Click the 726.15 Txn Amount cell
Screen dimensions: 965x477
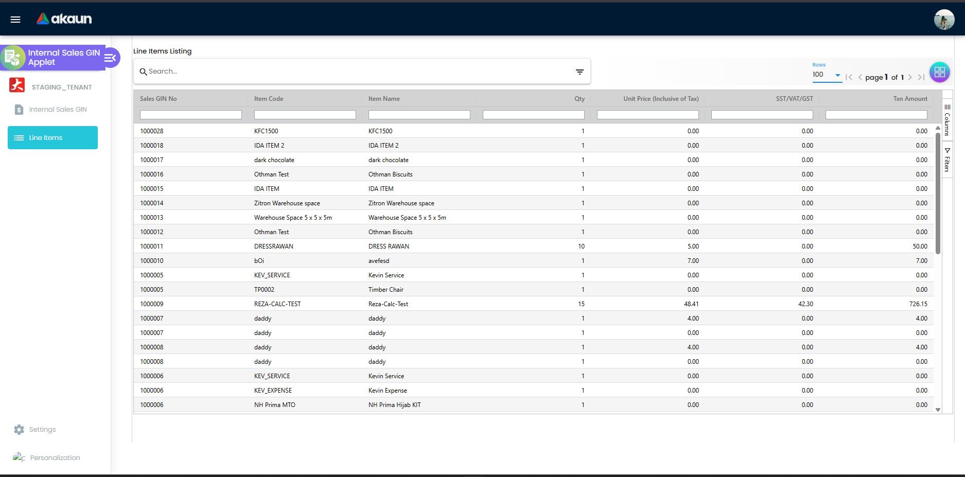[918, 304]
